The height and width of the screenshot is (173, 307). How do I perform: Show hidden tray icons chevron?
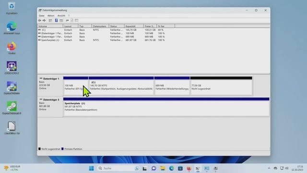pyautogui.click(x=269, y=168)
